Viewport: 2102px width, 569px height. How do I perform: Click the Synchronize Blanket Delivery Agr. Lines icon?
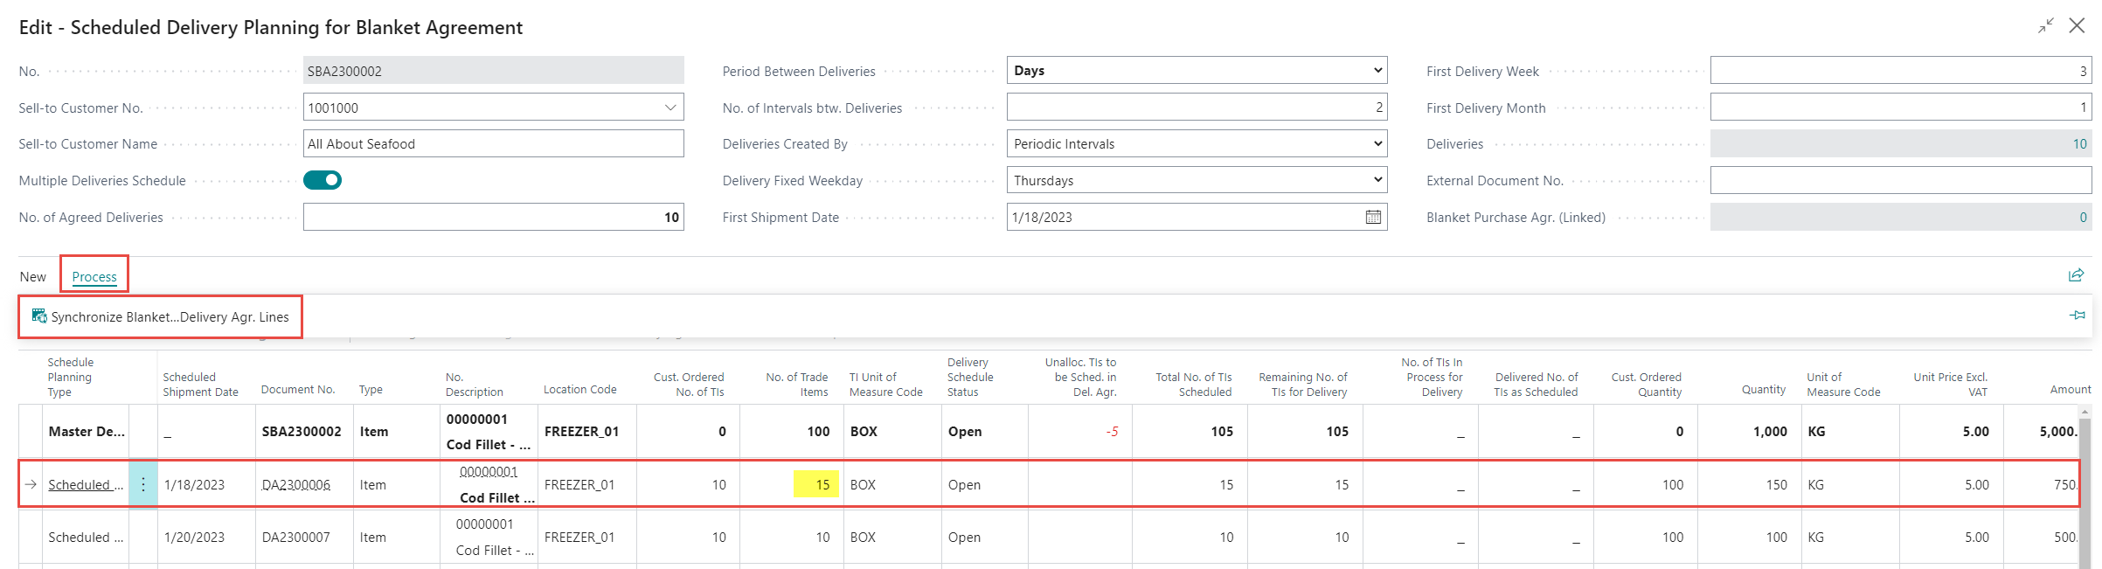pyautogui.click(x=39, y=316)
